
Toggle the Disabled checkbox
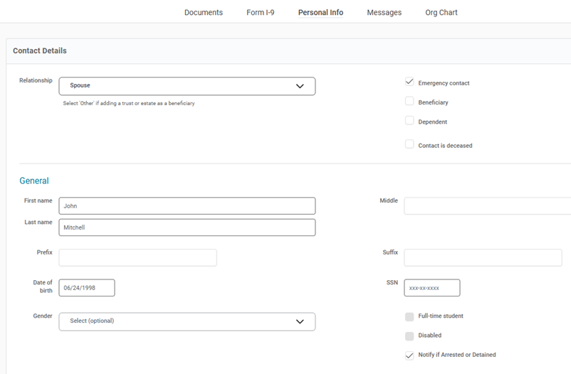click(409, 336)
